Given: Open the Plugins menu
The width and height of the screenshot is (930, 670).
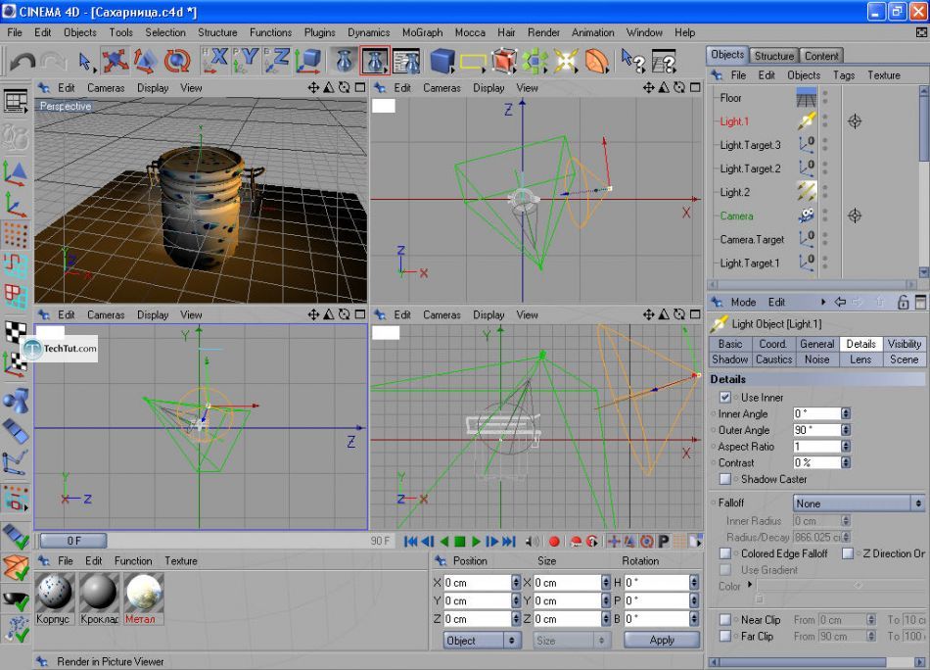Looking at the screenshot, I should [320, 32].
